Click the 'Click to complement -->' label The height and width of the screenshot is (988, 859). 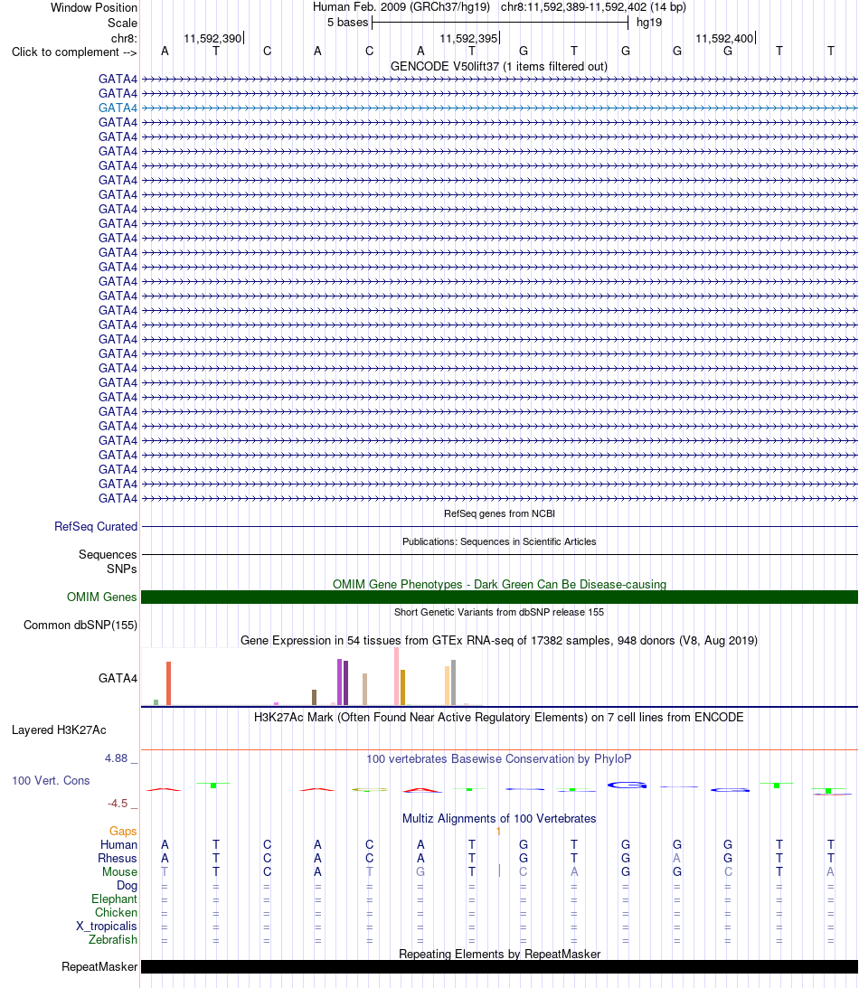point(74,52)
